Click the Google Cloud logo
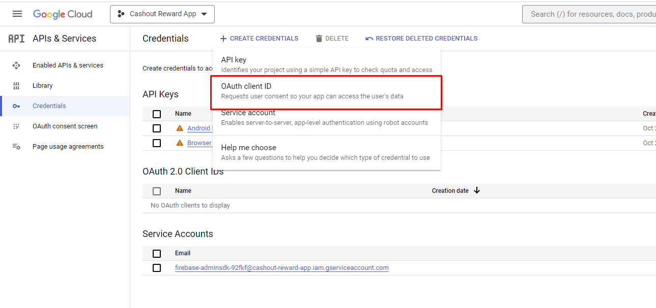Viewport: 656px width, 308px height. click(63, 14)
